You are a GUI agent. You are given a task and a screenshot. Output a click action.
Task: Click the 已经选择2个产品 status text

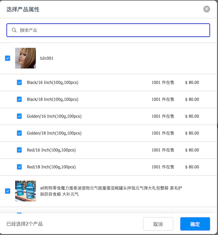pyautogui.click(x=25, y=224)
